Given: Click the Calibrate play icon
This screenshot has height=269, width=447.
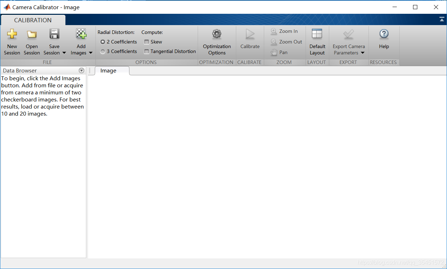Looking at the screenshot, I should pyautogui.click(x=250, y=34).
